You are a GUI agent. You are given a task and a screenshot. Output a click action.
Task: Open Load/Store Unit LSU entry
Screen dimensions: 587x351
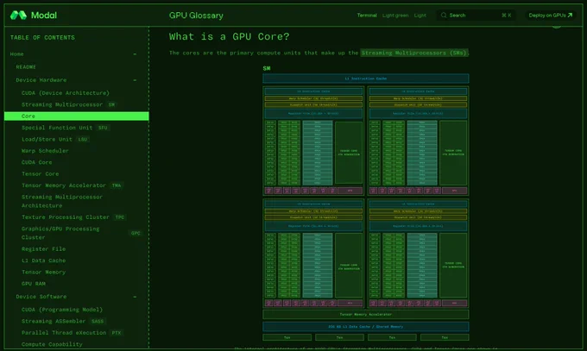55,139
